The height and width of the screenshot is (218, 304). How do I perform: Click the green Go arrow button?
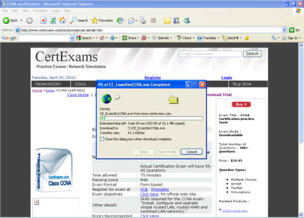pyautogui.click(x=291, y=30)
